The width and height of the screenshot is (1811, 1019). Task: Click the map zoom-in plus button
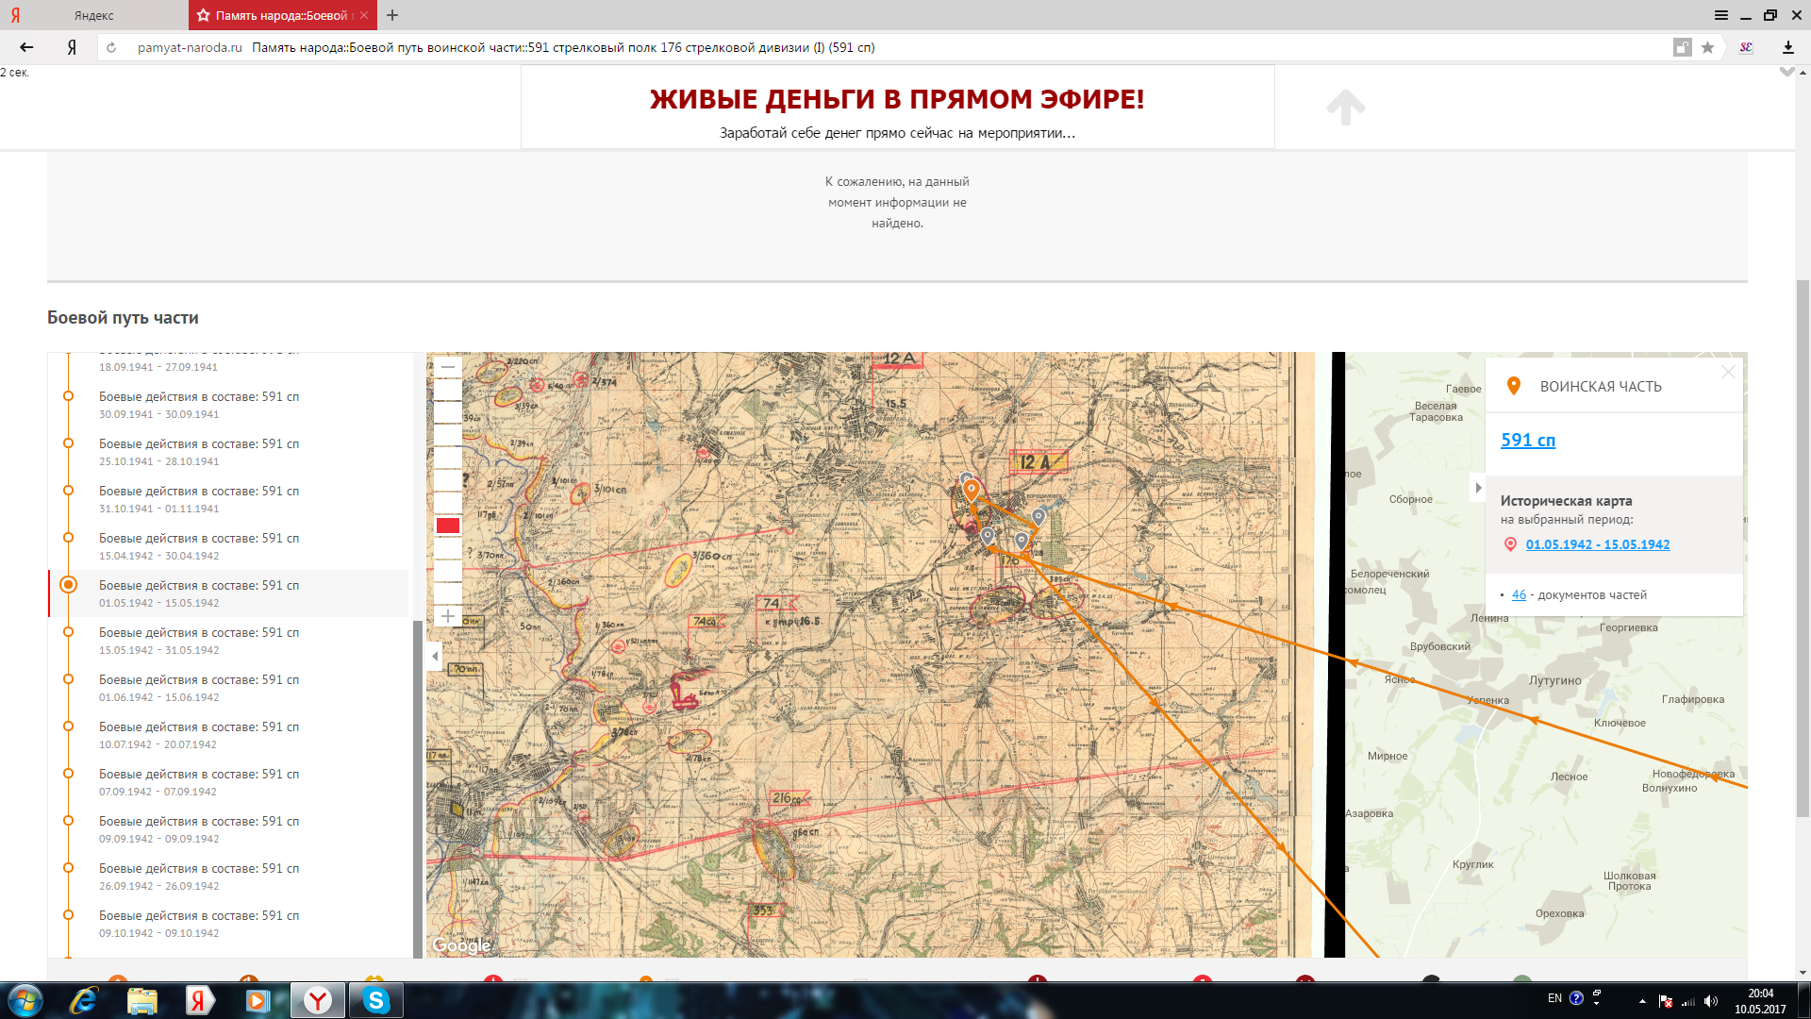point(448,616)
